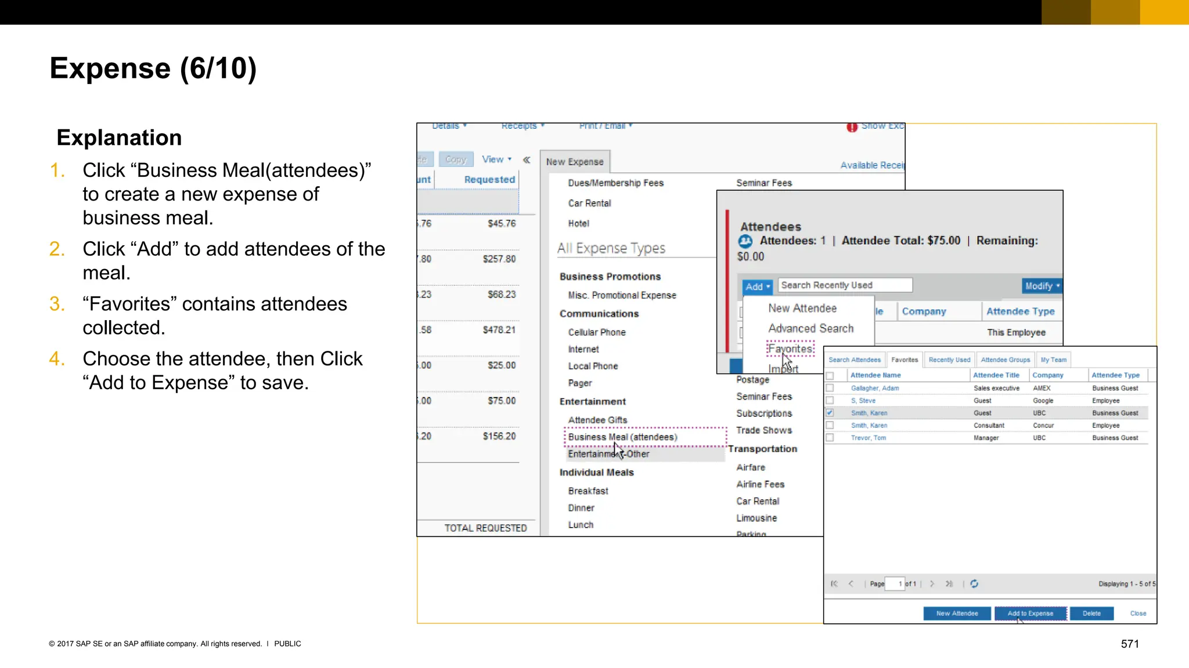Viewport: 1189px width, 668px height.
Task: Open the View dropdown menu
Action: point(496,159)
